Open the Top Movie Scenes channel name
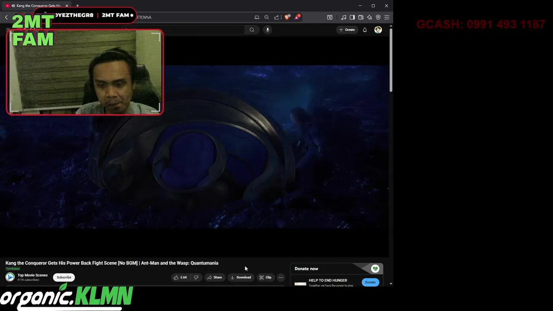 (x=32, y=275)
